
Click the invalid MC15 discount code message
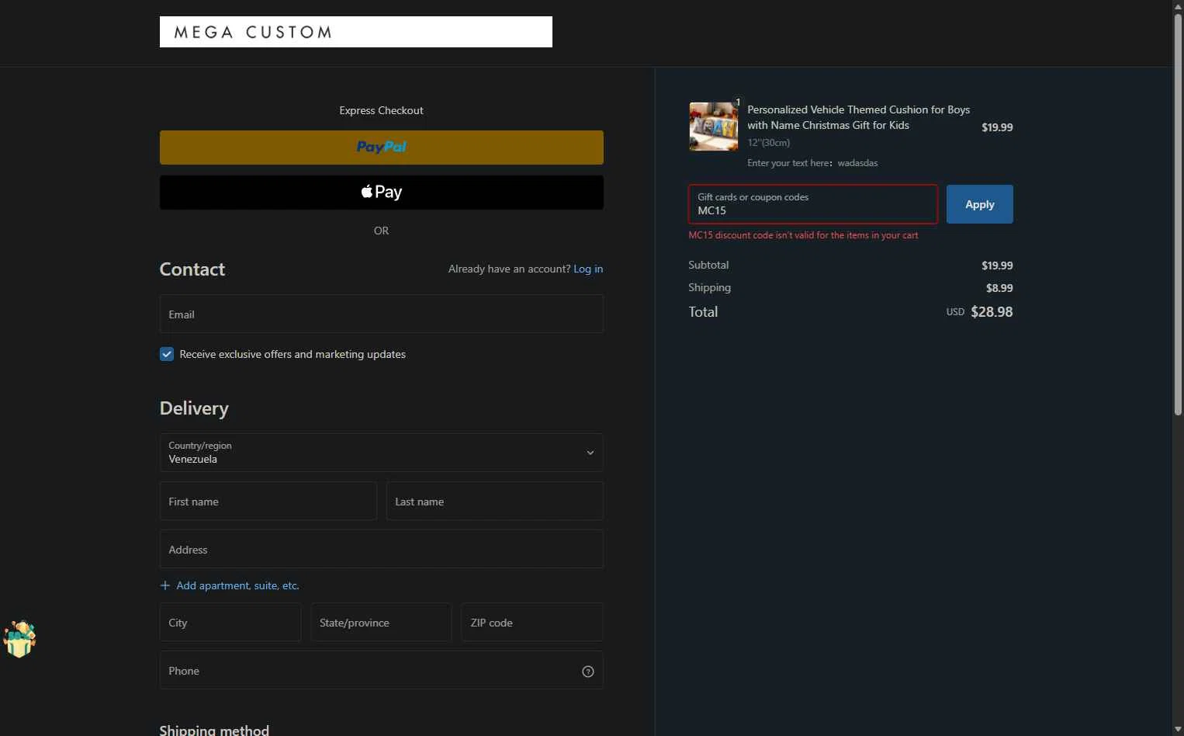[x=803, y=235]
